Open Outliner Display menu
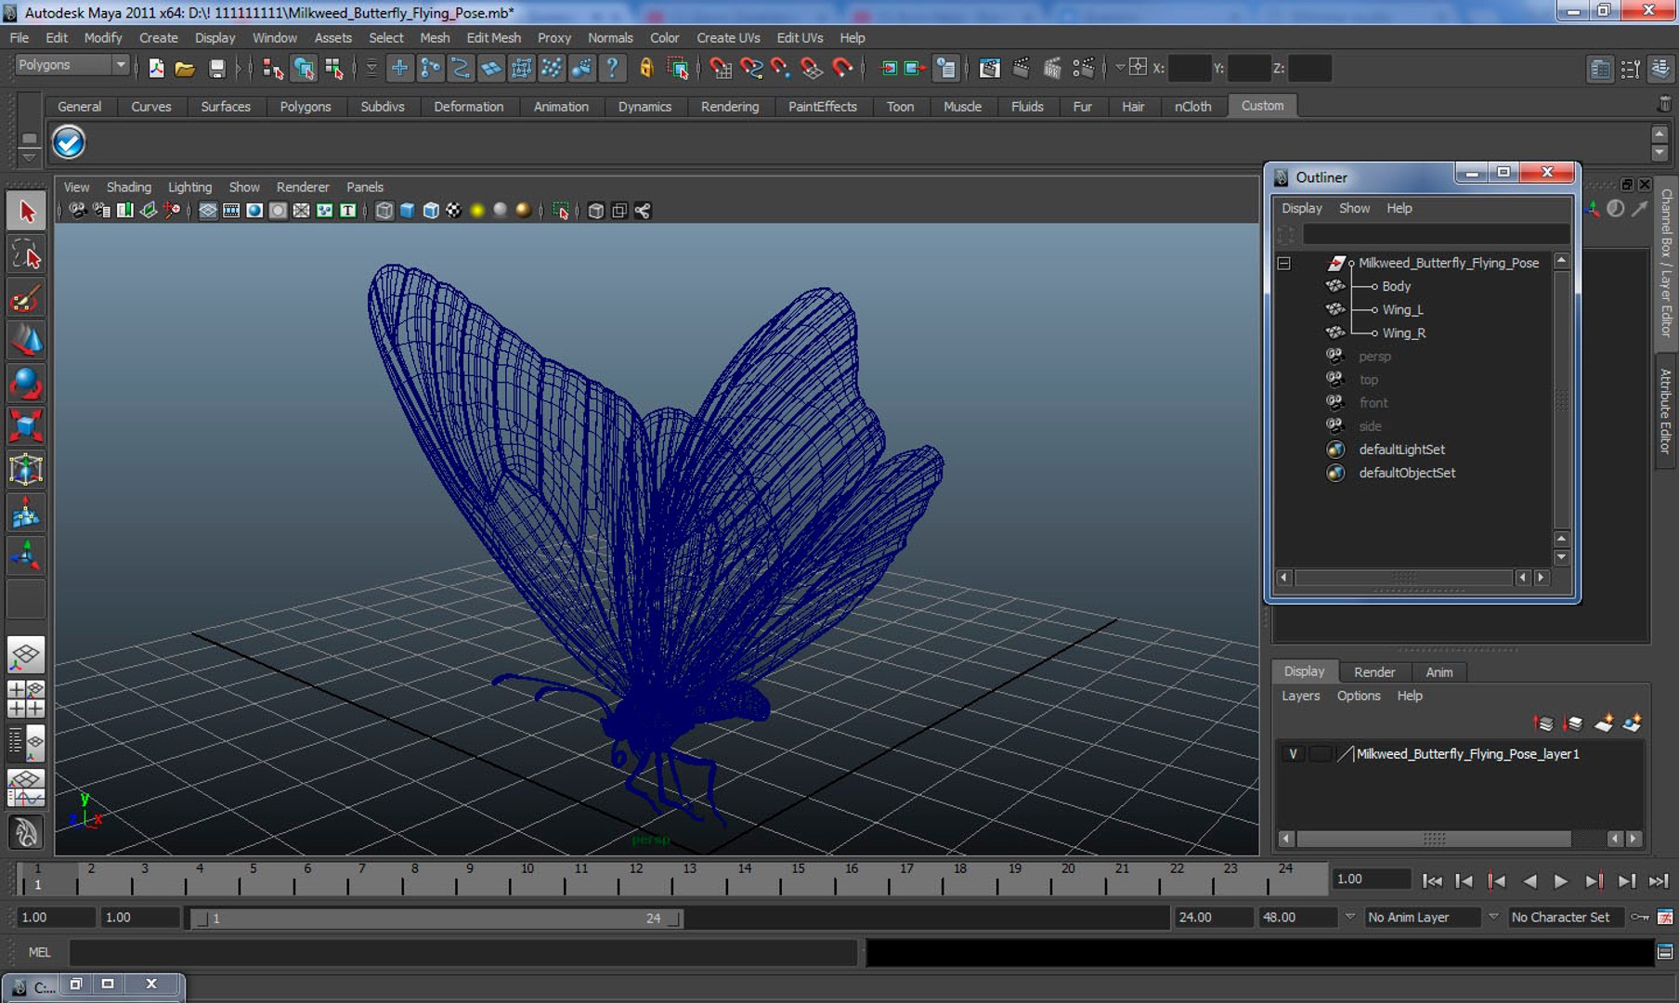This screenshot has height=1003, width=1679. tap(1301, 209)
